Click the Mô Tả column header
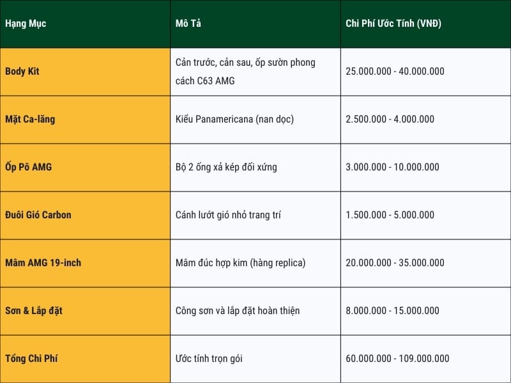The image size is (511, 383). (188, 24)
